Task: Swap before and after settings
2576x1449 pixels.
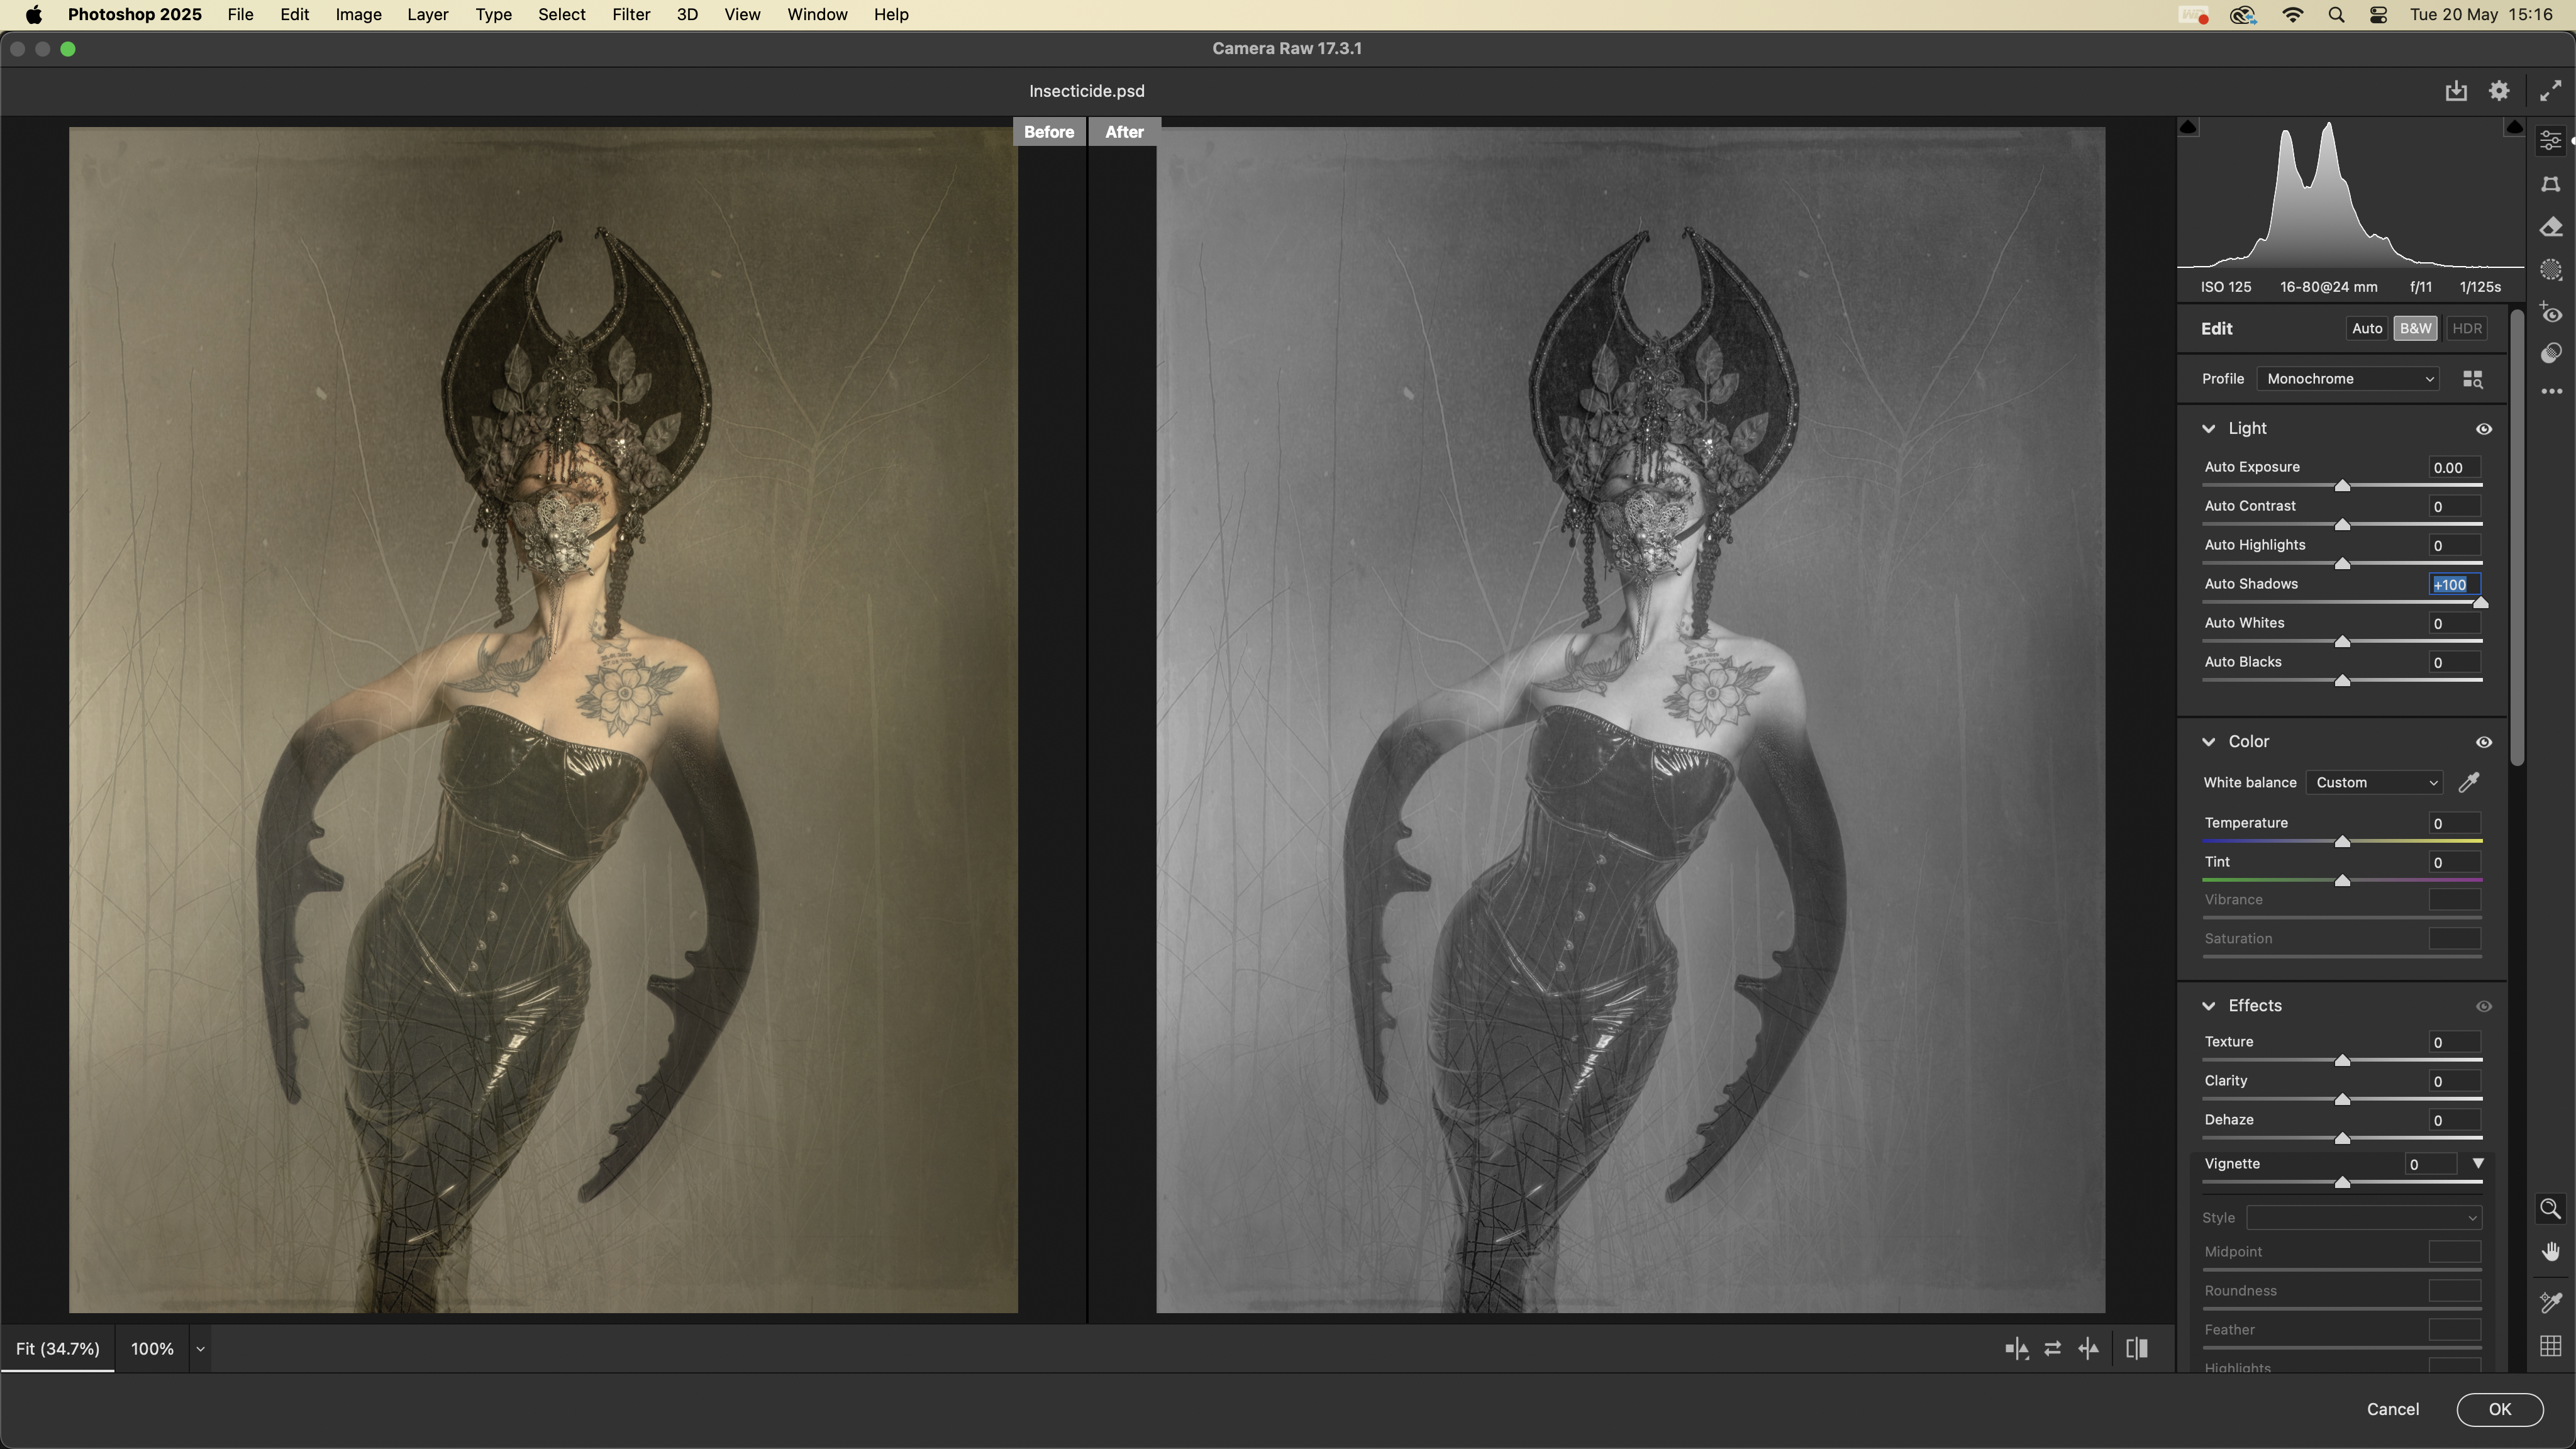Action: [2052, 1349]
